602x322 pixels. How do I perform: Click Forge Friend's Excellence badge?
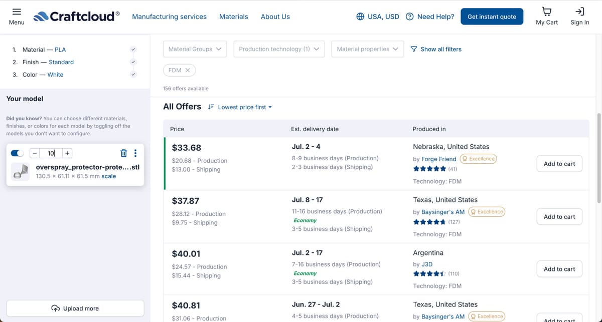[478, 159]
